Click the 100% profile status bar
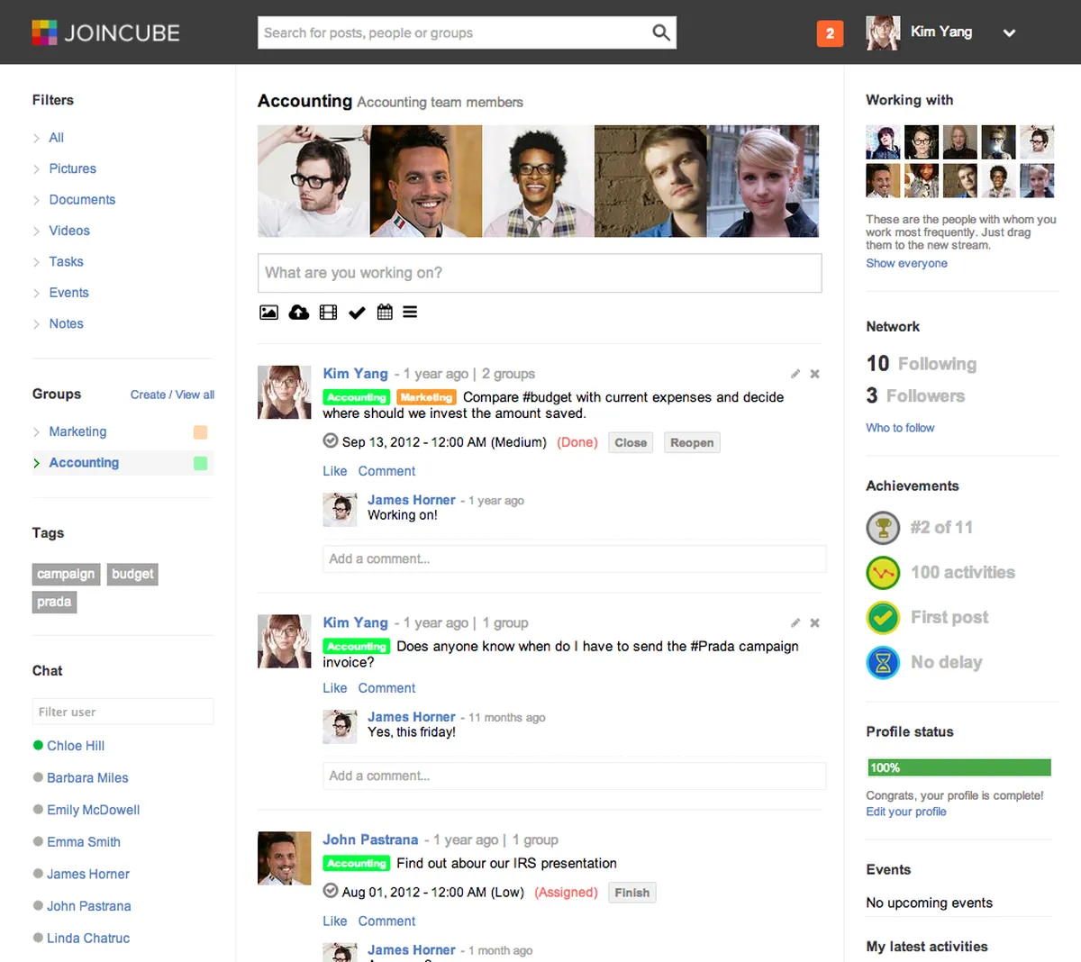 point(958,767)
